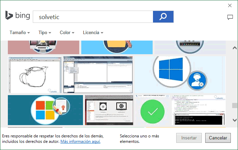238x150 pixels.
Task: Select the green checkmark circle thumbnail
Action: [152, 110]
